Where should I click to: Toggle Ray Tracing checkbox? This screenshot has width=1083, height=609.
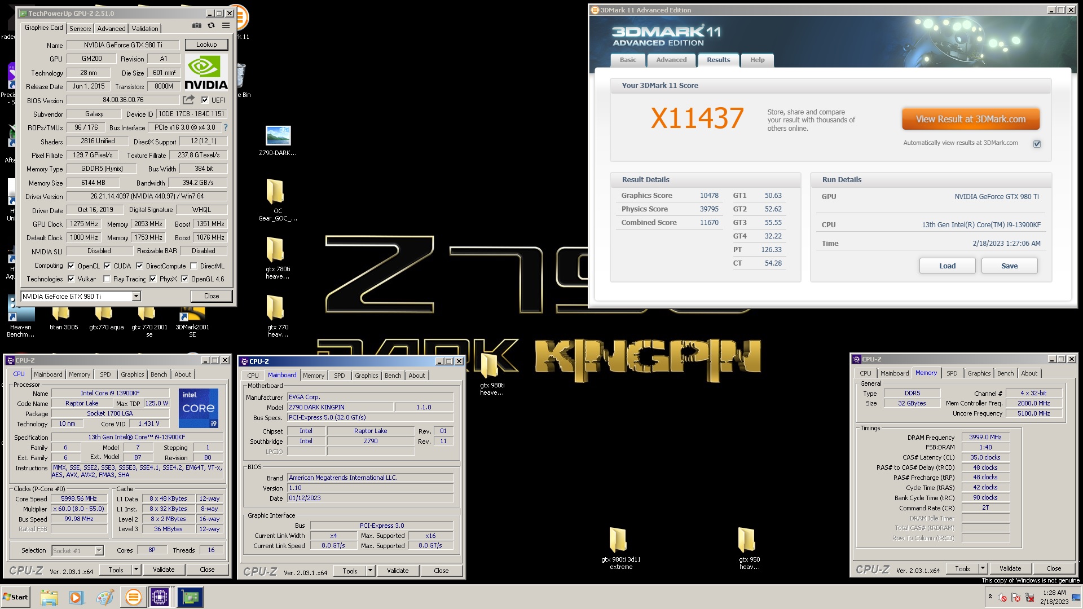coord(107,279)
